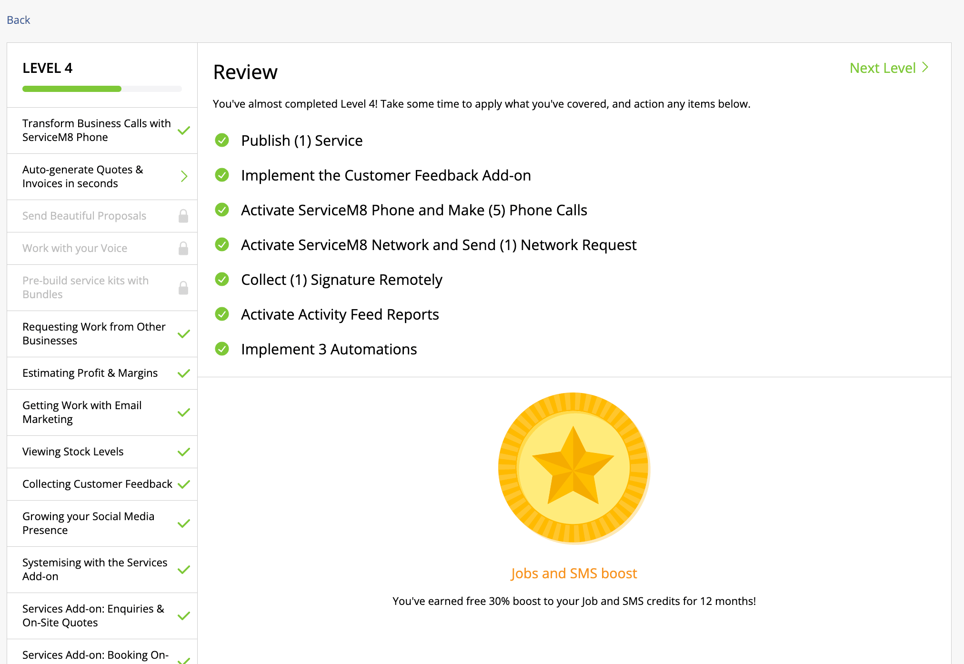Click checkmark next to Estimating Profit & Margins
This screenshot has width=964, height=664.
[x=184, y=373]
